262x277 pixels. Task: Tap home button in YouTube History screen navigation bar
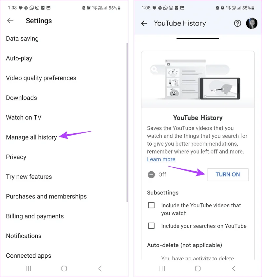(x=198, y=268)
